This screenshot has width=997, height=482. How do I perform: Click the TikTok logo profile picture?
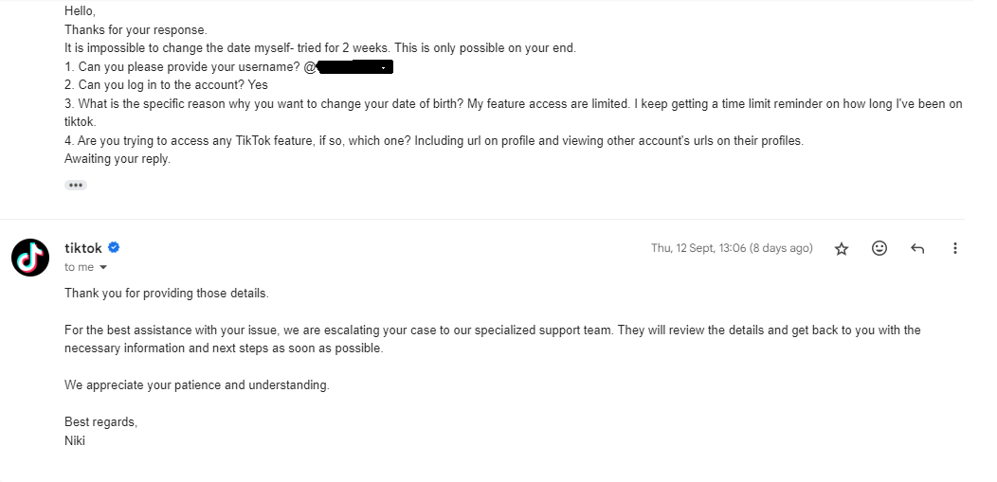[30, 258]
